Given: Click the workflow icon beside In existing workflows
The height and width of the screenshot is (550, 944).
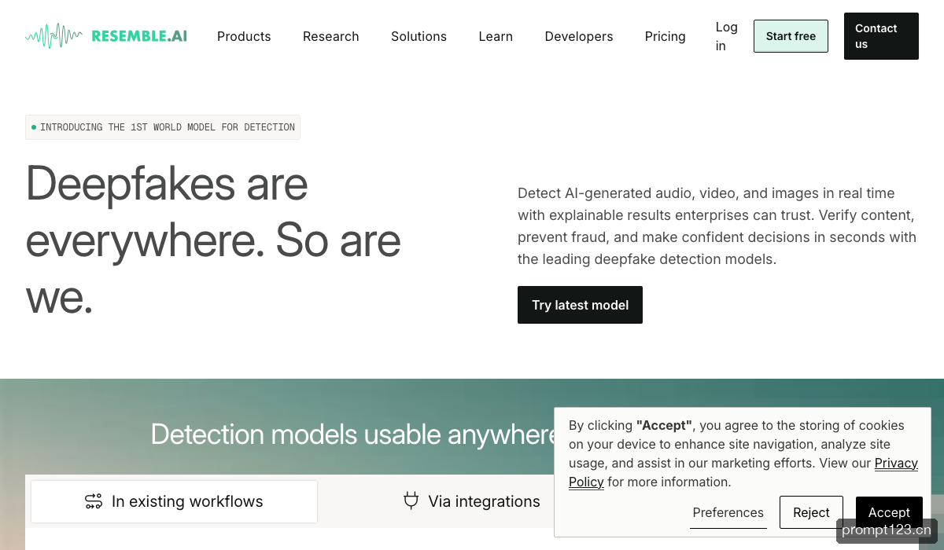Looking at the screenshot, I should point(94,501).
